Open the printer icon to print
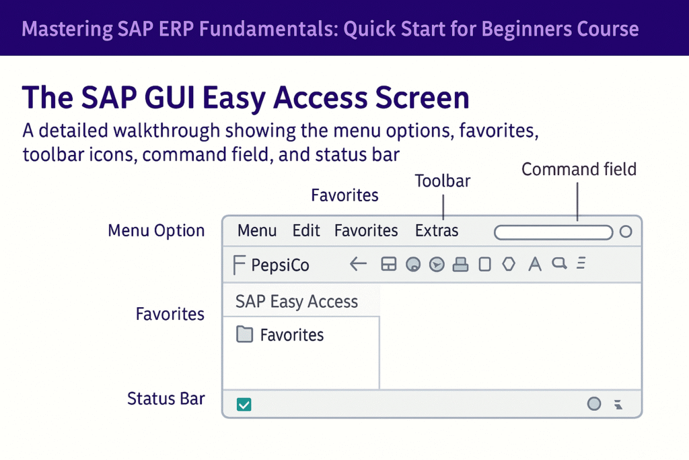This screenshot has height=460, width=689. [x=460, y=264]
